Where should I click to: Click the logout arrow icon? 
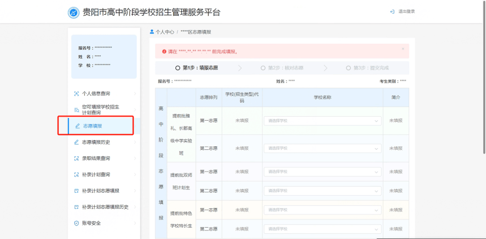coord(392,12)
